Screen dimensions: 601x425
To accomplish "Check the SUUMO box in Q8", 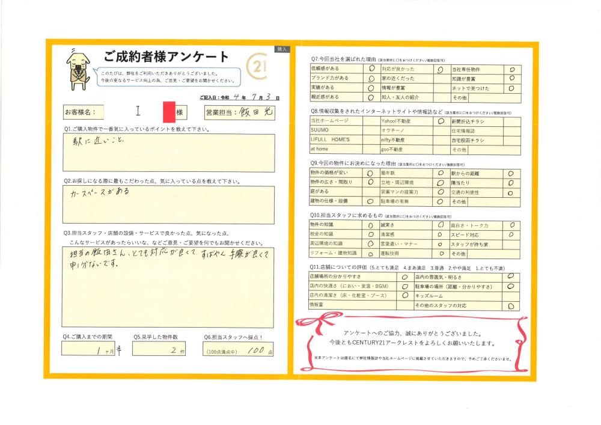I will click(x=370, y=130).
